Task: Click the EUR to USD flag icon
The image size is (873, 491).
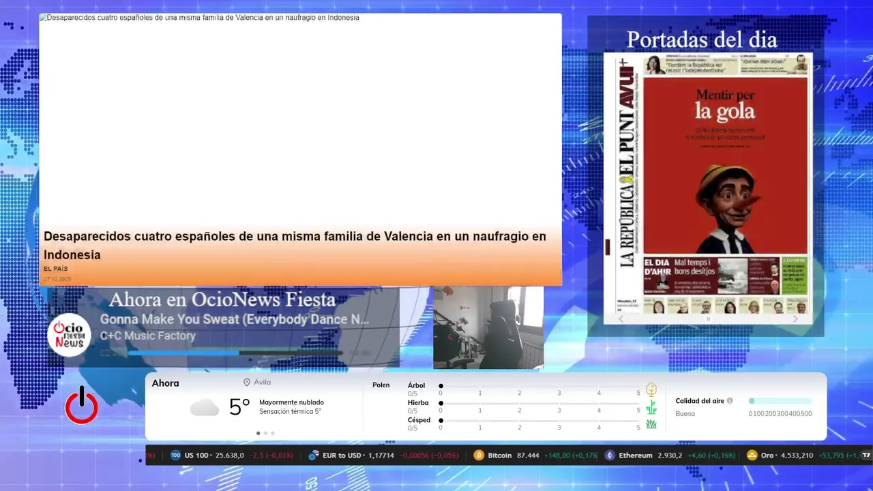Action: 314,455
